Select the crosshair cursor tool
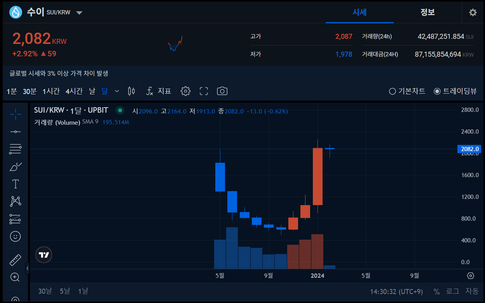 point(16,114)
